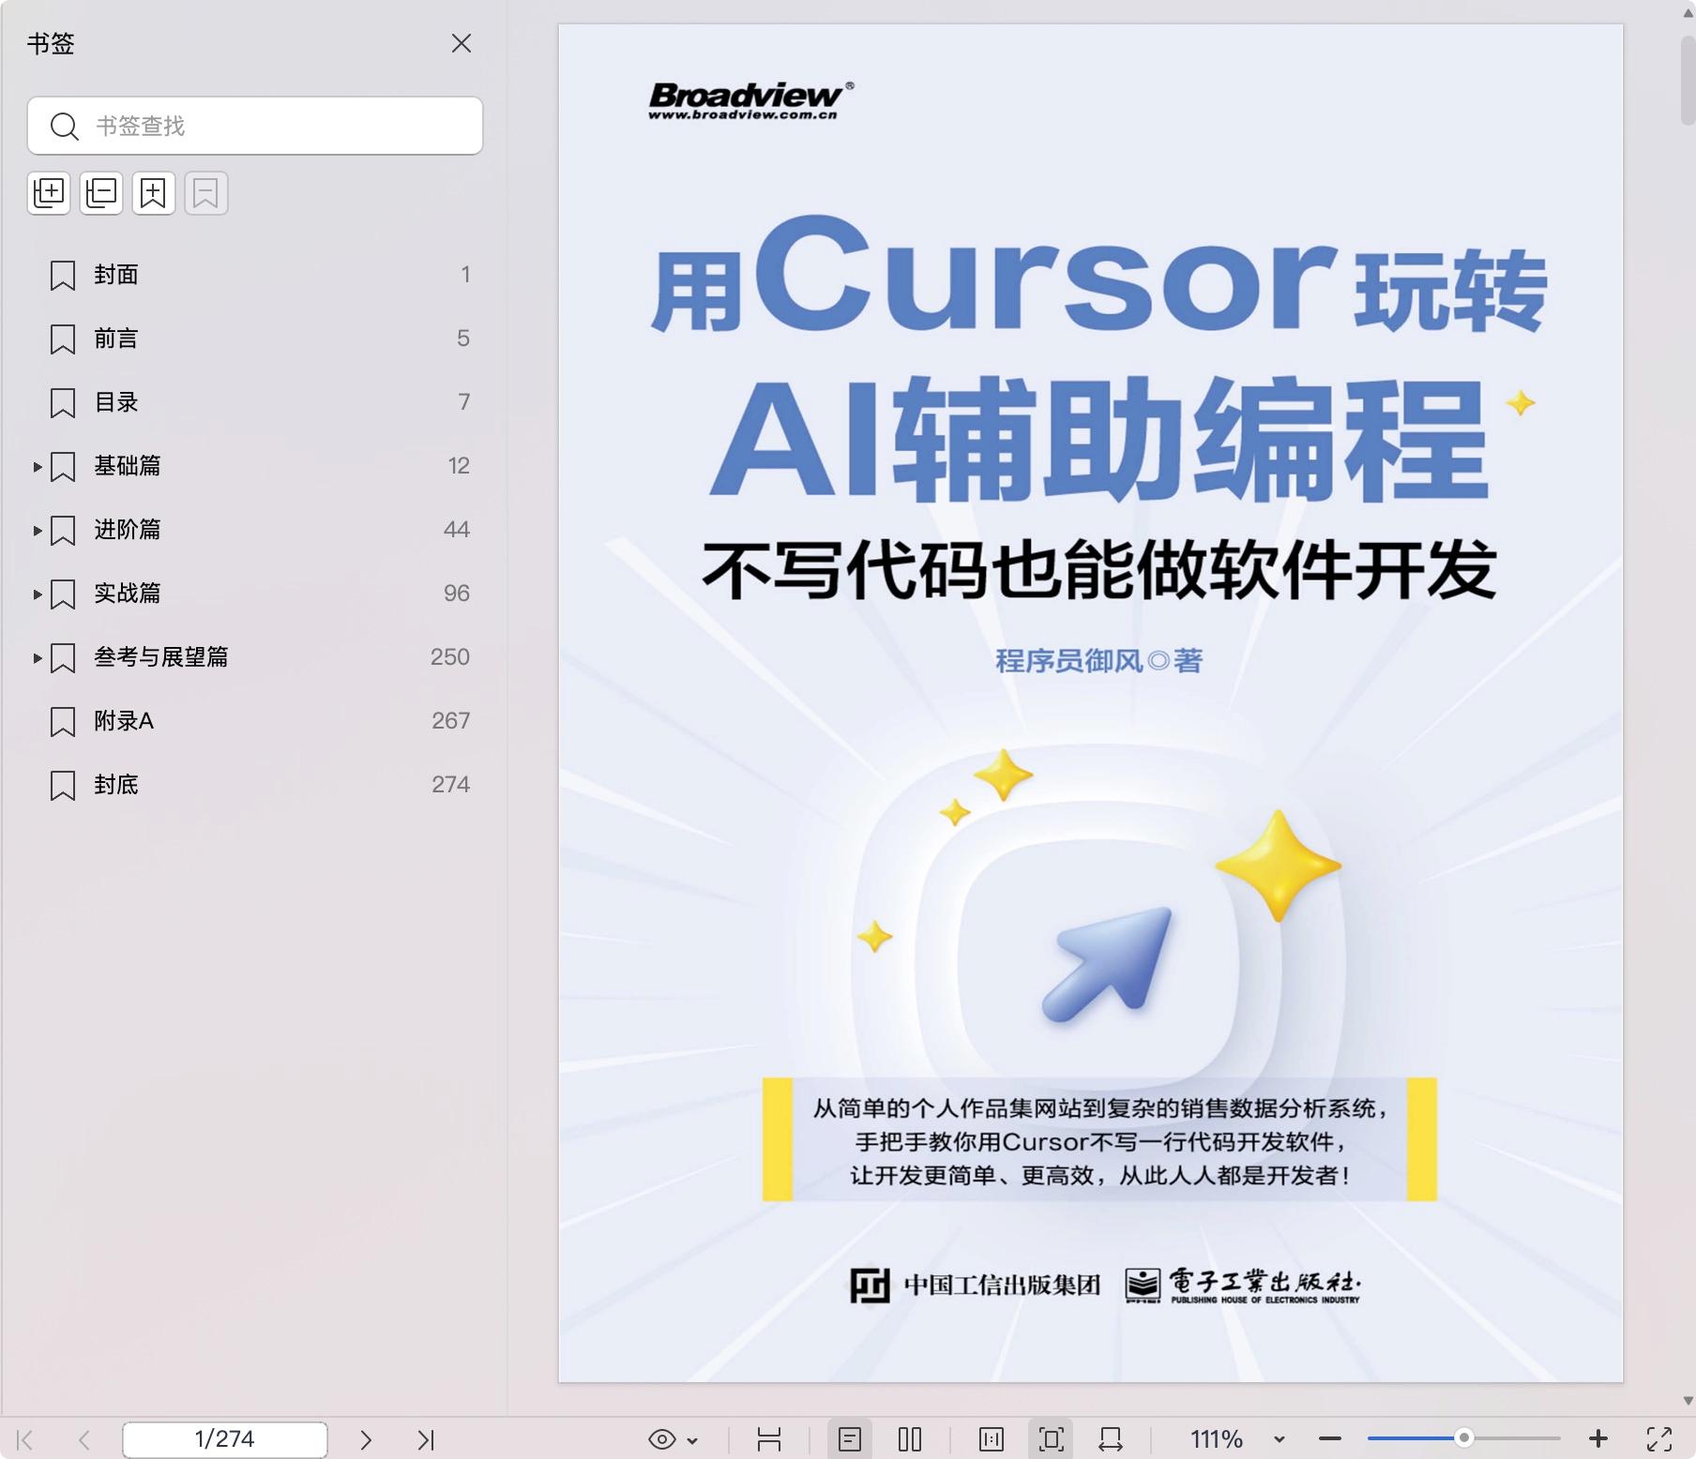Enable continuous scroll view icon
This screenshot has height=1459, width=1696.
click(769, 1439)
